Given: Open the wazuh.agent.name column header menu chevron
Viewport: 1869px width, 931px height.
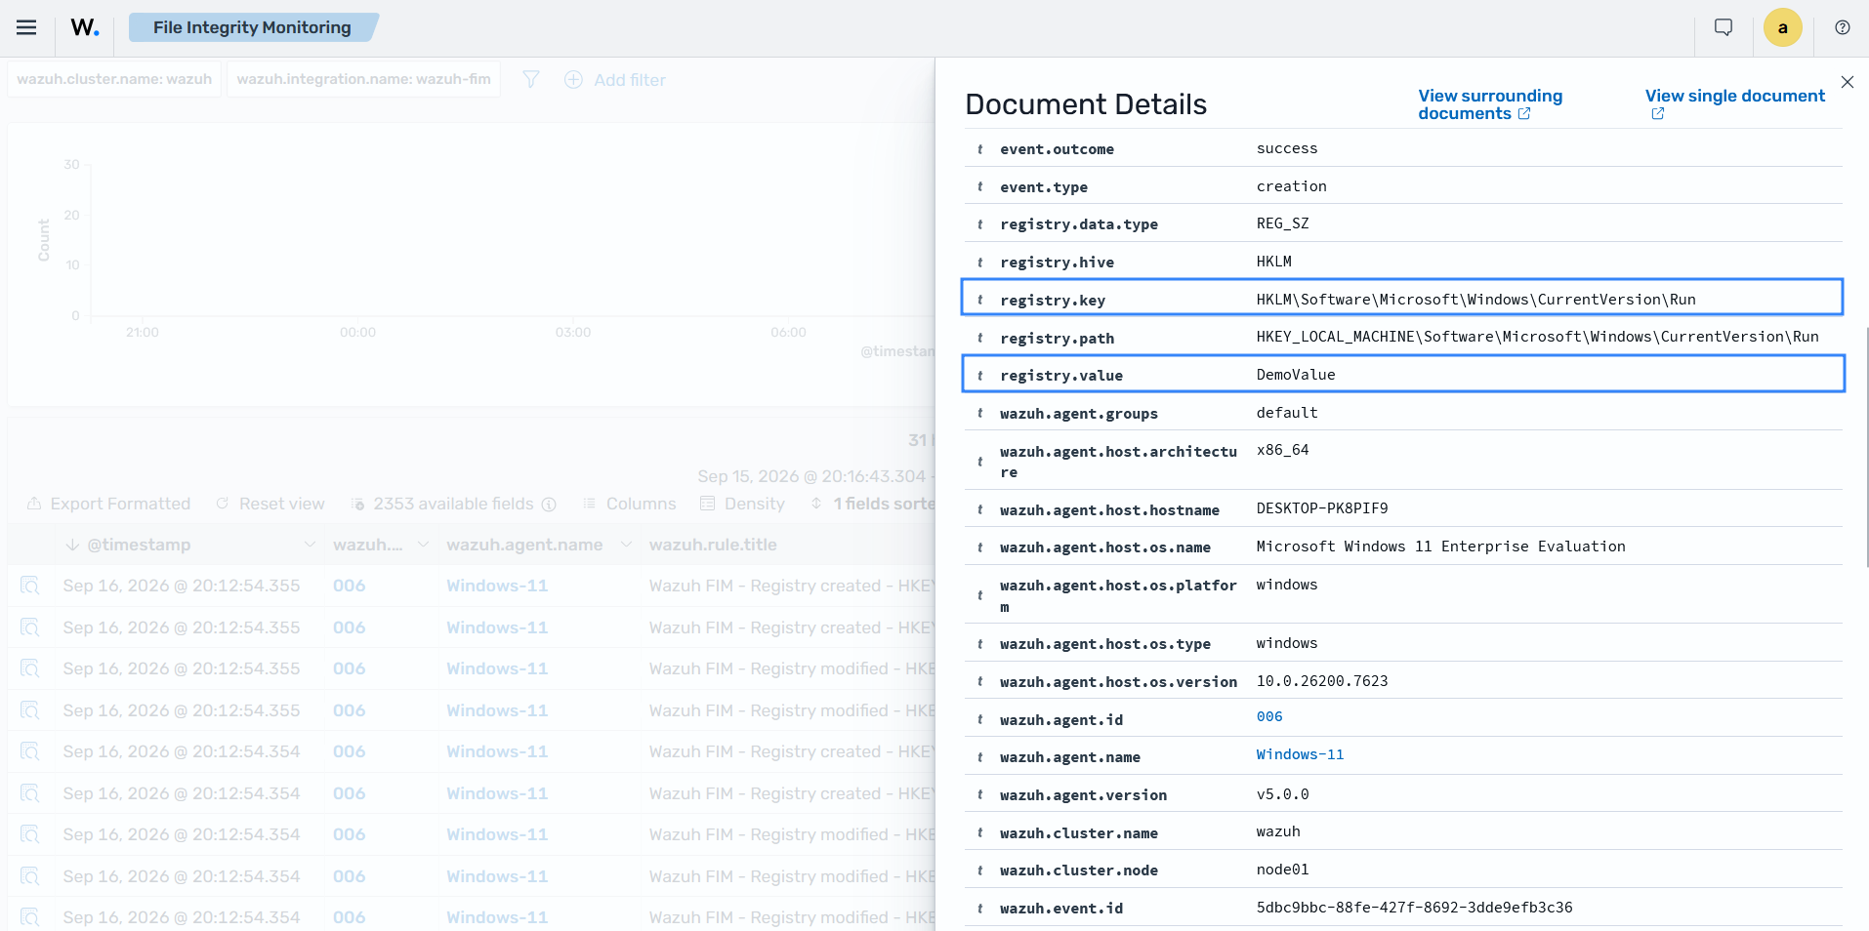Looking at the screenshot, I should tap(626, 545).
